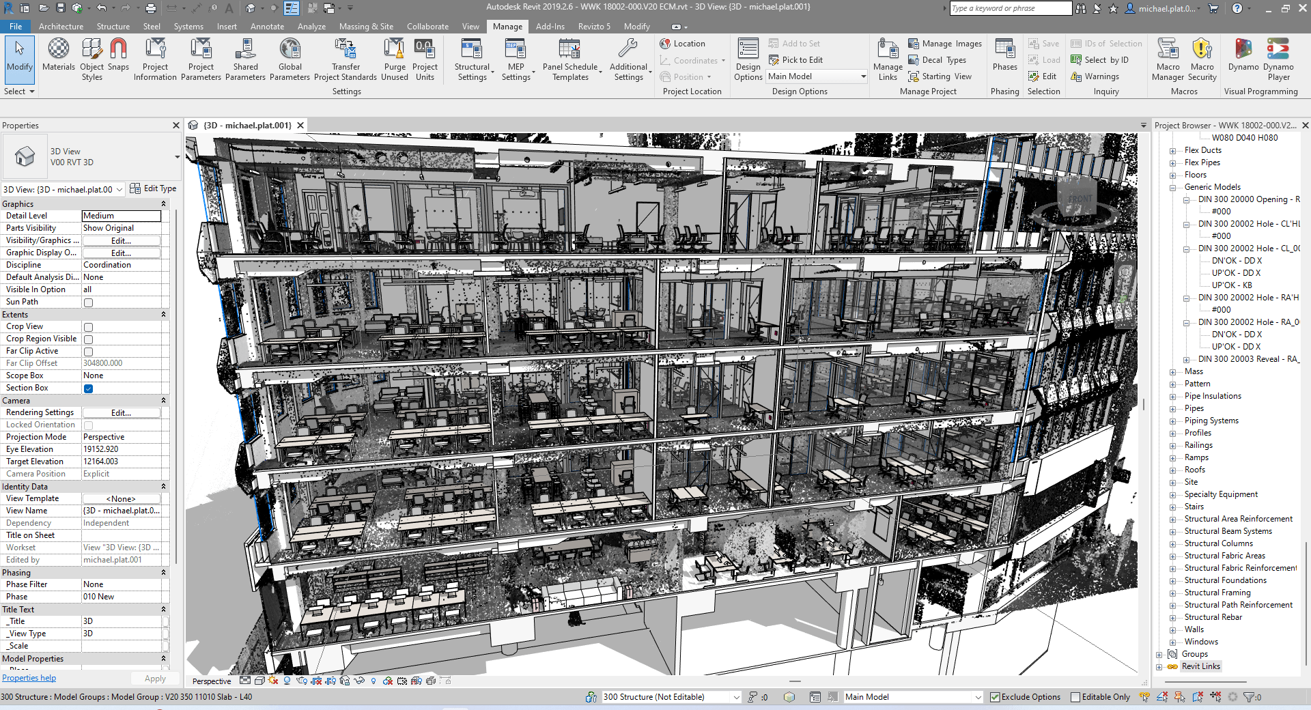Switch to the Architecture ribbon tab
Image resolution: width=1311 pixels, height=710 pixels.
(61, 27)
